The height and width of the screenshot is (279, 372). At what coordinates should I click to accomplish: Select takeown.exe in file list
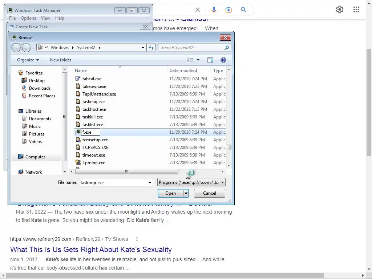pyautogui.click(x=94, y=86)
